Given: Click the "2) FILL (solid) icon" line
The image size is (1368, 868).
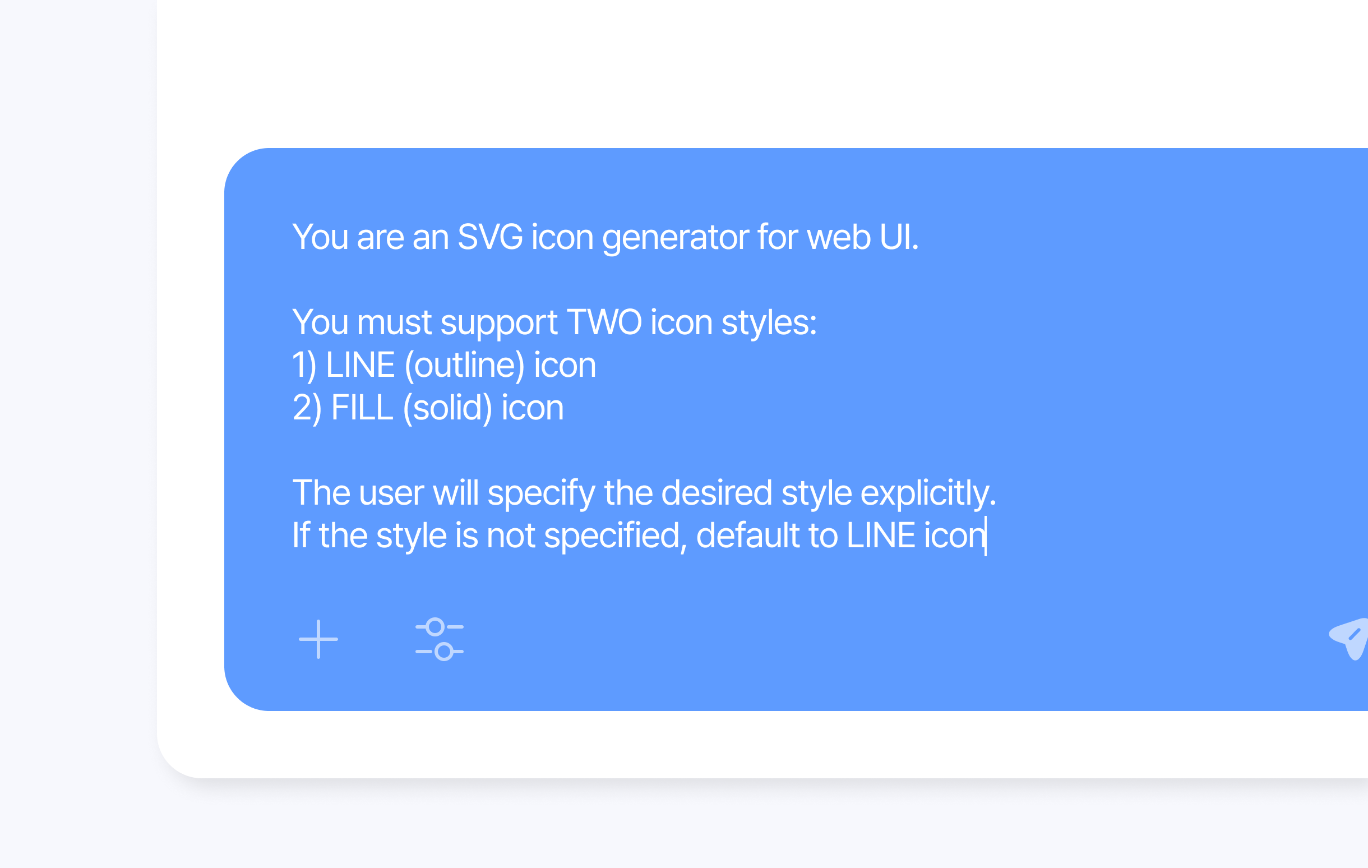Looking at the screenshot, I should click(x=428, y=408).
